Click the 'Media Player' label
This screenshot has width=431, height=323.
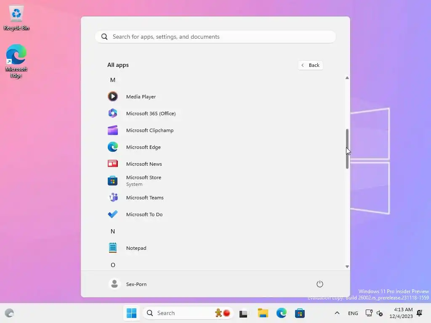click(141, 97)
